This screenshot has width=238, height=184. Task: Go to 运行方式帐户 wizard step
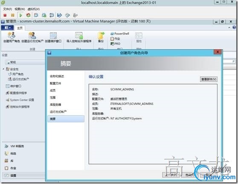(x=58, y=112)
